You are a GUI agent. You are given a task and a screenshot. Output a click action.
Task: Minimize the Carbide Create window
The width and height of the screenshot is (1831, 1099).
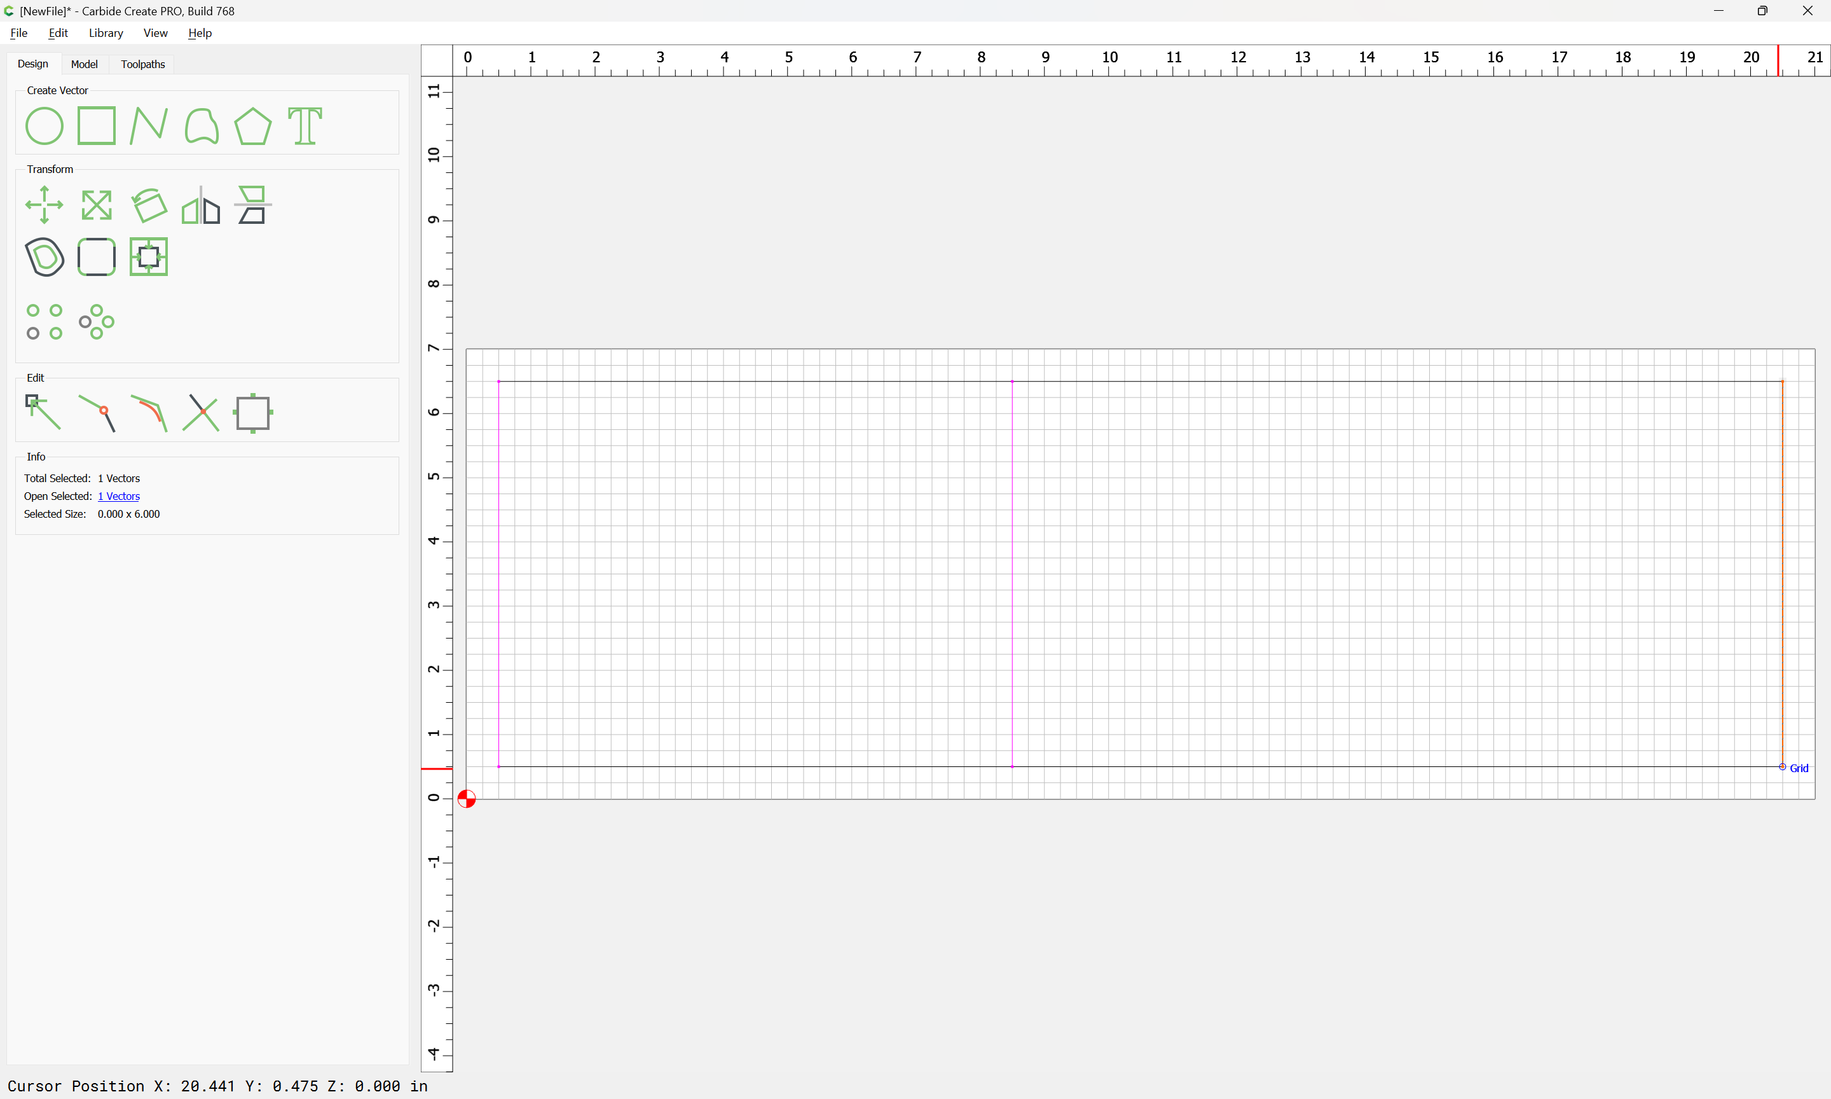click(1718, 11)
